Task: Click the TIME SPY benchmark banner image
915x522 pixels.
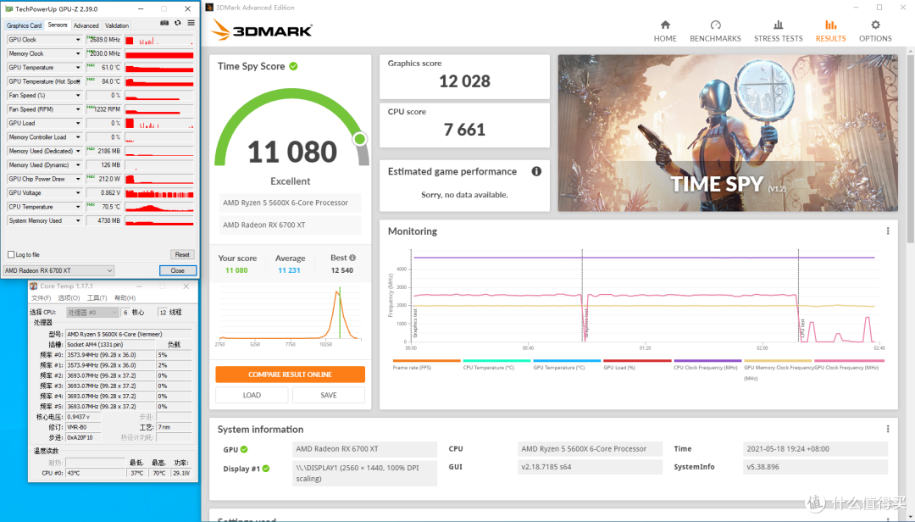Action: pos(728,133)
